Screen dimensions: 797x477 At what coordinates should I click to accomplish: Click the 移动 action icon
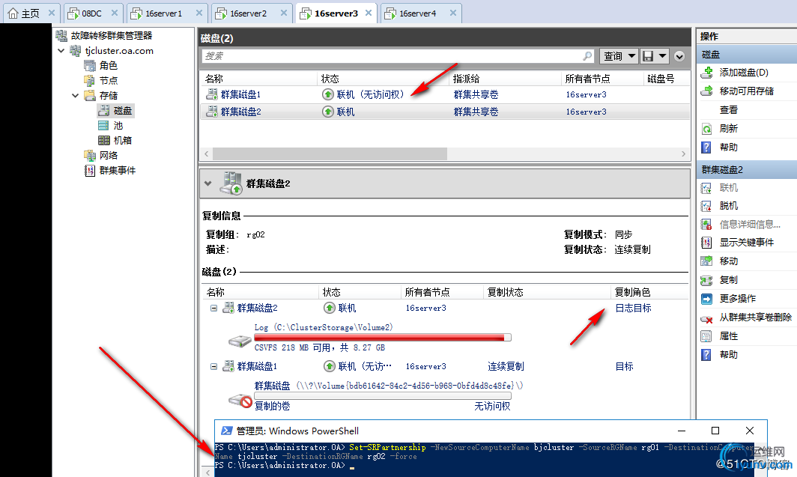coord(706,261)
